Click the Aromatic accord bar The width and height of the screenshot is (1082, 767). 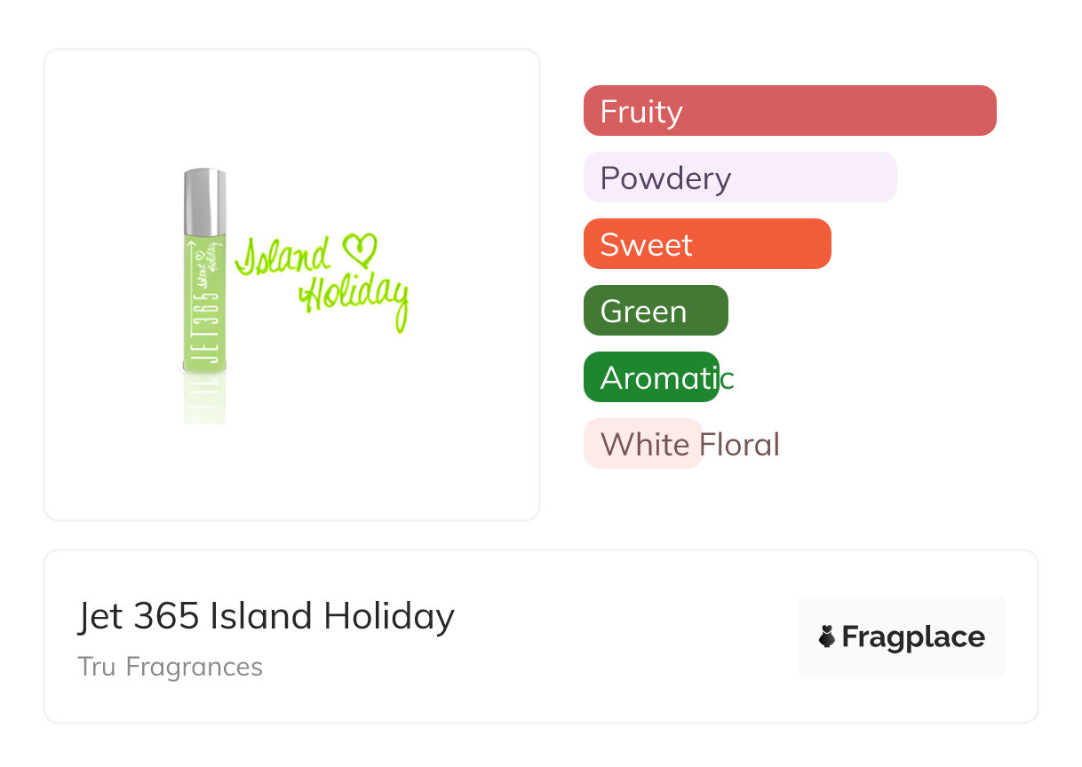click(651, 377)
